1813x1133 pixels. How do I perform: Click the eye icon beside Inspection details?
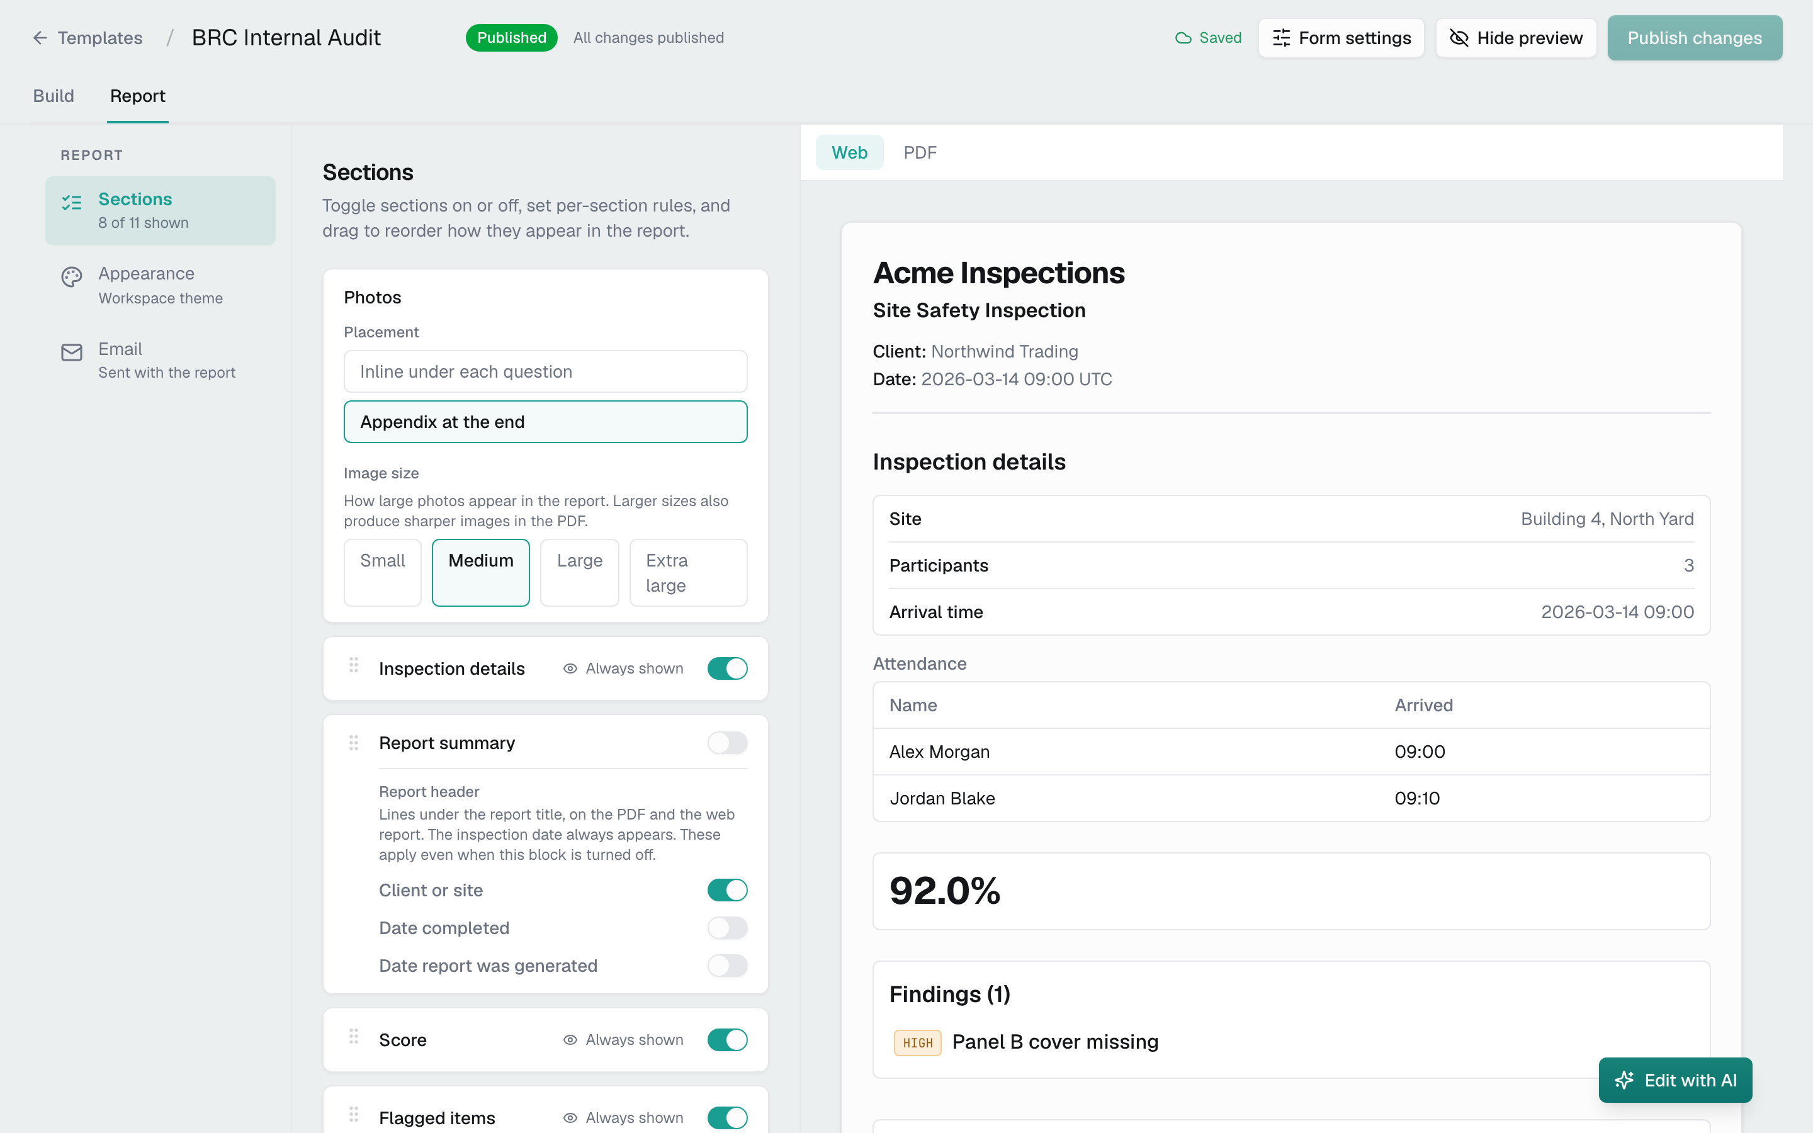click(570, 668)
